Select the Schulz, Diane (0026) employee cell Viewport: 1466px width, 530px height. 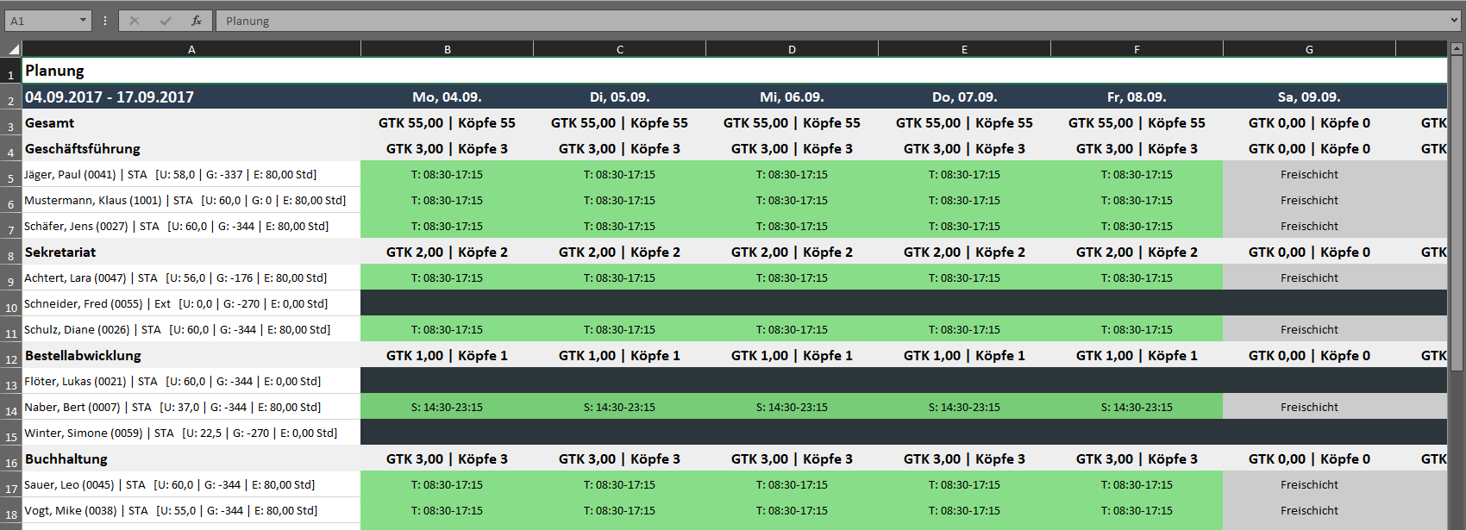[x=191, y=329]
